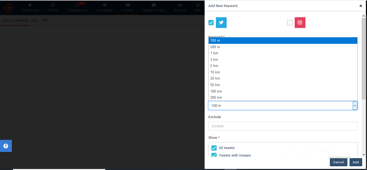Uncheck the Twitter checkbox

click(211, 23)
